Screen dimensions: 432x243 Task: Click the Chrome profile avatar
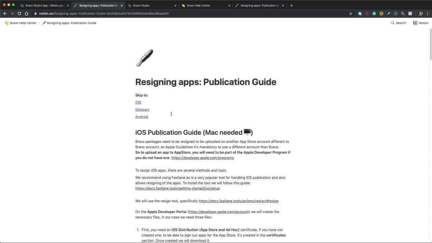tap(420, 13)
